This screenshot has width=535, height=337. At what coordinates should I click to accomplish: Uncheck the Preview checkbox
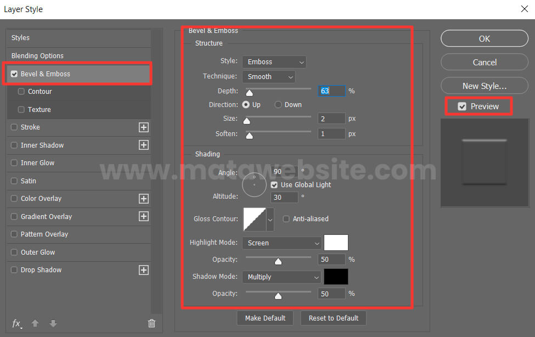pyautogui.click(x=463, y=106)
